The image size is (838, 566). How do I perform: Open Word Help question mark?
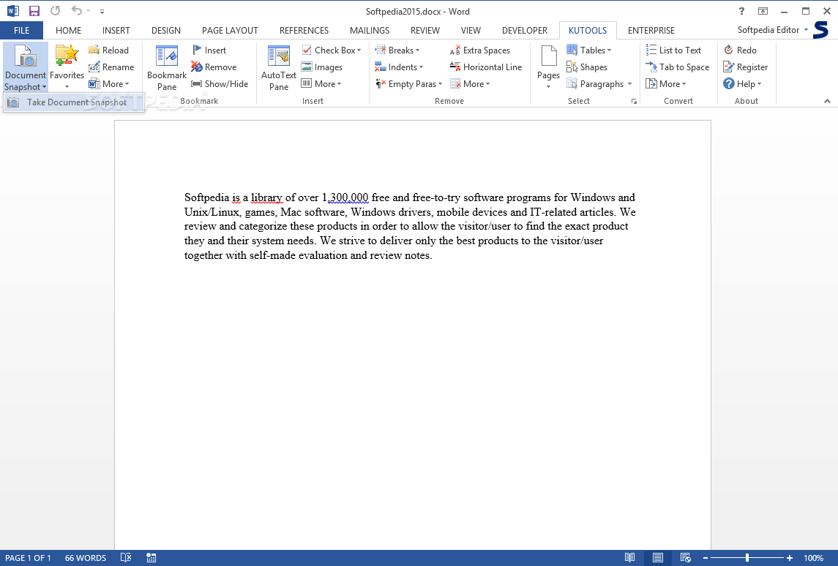pyautogui.click(x=741, y=11)
